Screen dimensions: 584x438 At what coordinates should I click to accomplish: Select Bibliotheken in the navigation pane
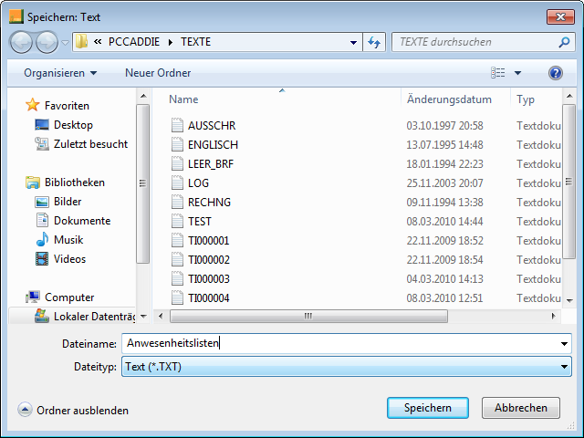point(75,182)
